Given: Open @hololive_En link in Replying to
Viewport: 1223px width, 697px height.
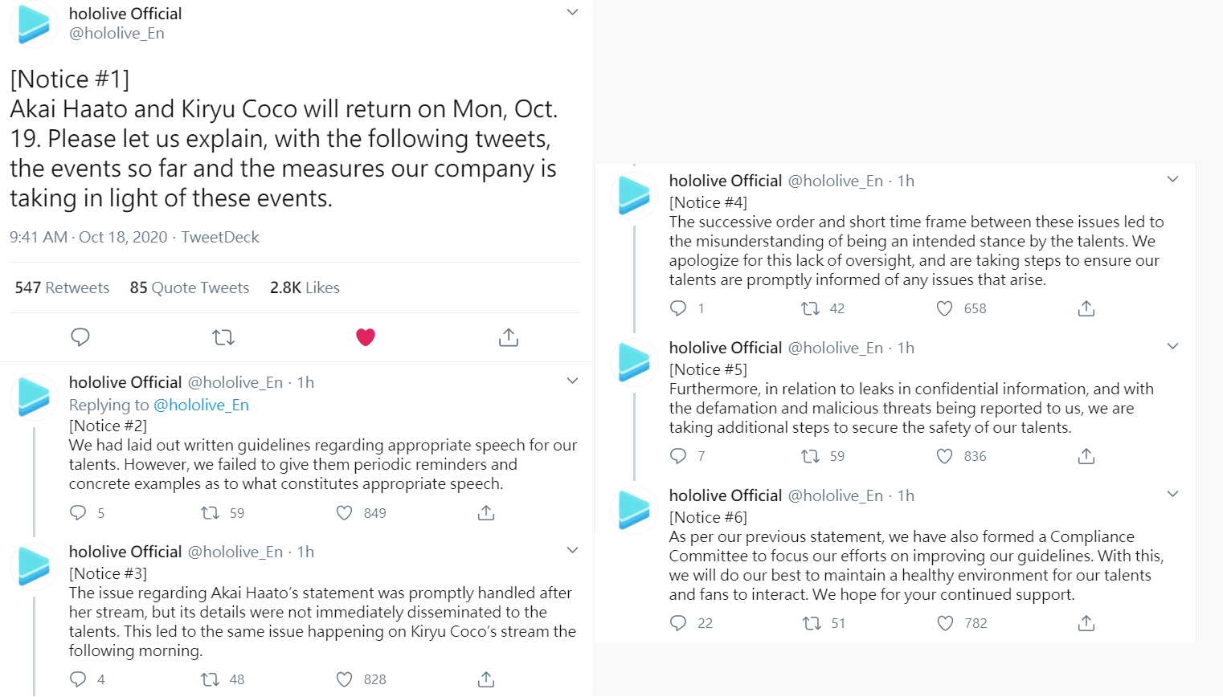Looking at the screenshot, I should pos(201,405).
